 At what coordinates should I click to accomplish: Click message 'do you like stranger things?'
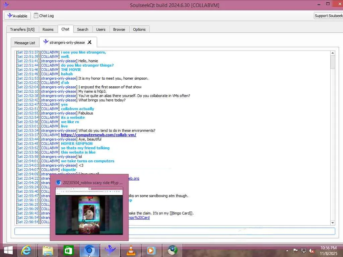point(87,65)
